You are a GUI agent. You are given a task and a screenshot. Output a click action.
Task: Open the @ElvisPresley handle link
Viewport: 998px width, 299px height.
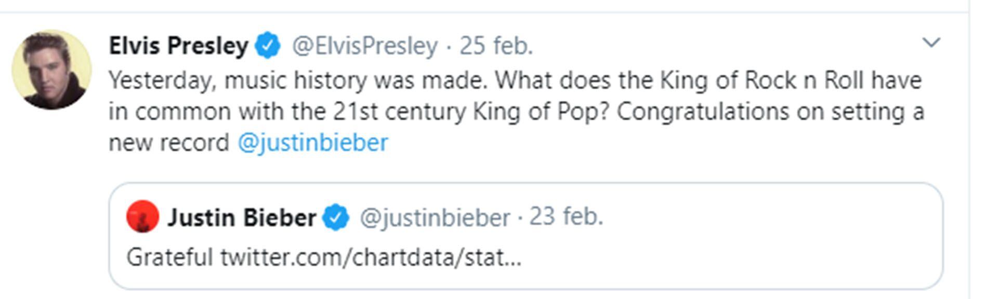(365, 46)
